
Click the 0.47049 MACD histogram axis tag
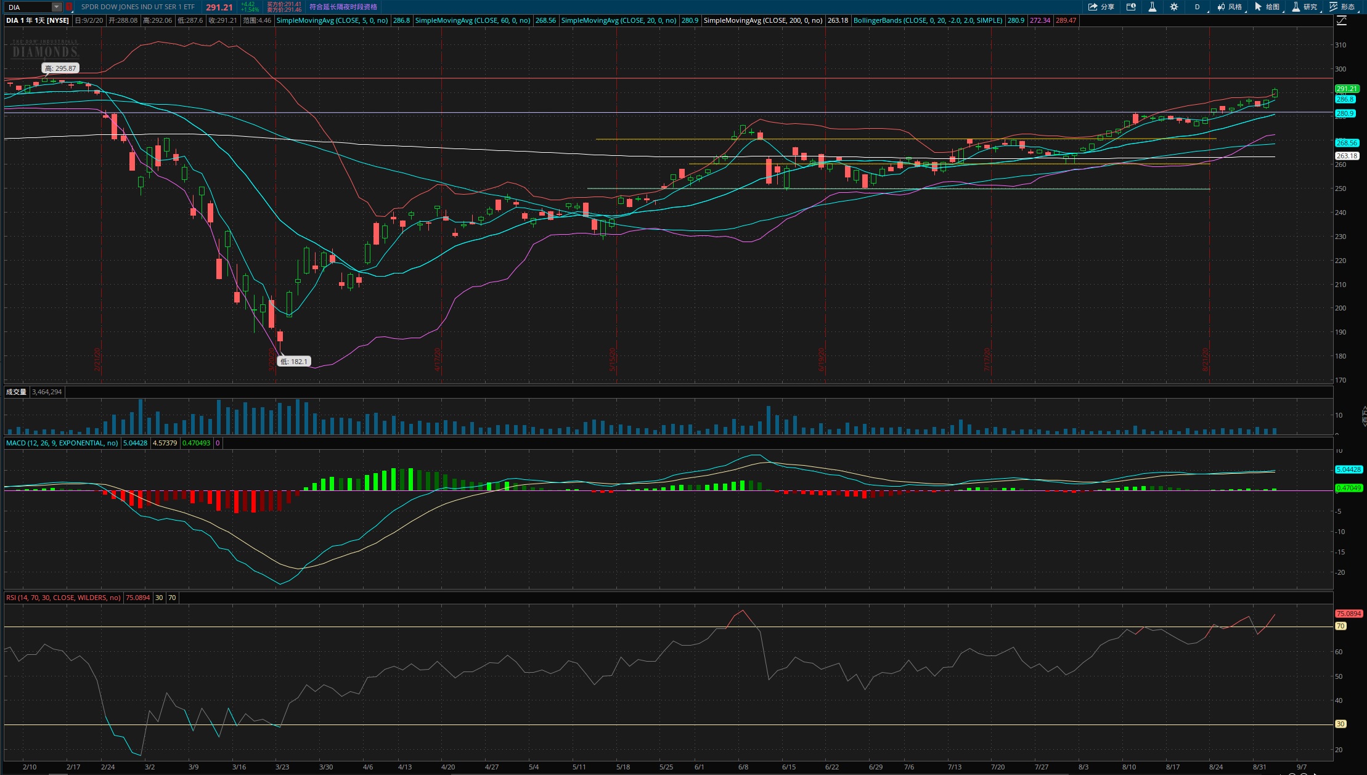[x=1349, y=488]
